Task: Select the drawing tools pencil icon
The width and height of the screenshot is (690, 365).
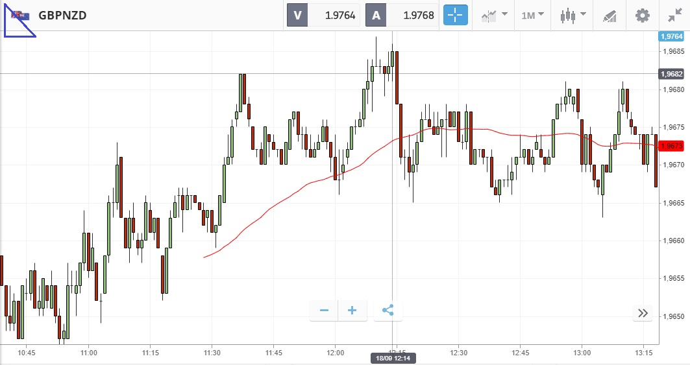Action: (610, 15)
